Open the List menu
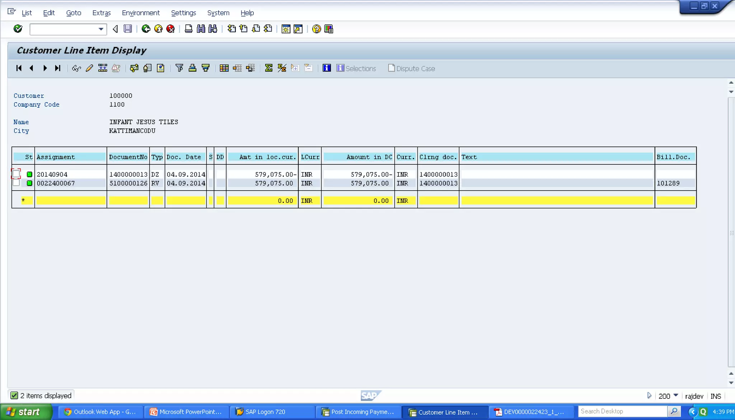This screenshot has width=735, height=420. coord(27,13)
